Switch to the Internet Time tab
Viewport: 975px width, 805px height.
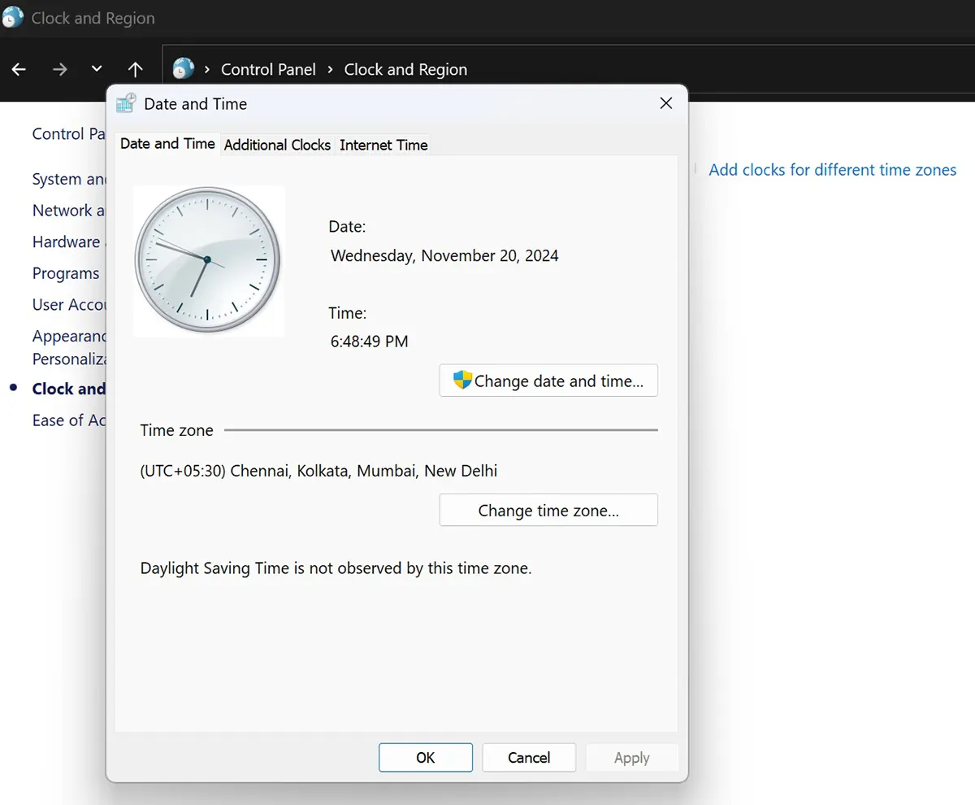(383, 145)
